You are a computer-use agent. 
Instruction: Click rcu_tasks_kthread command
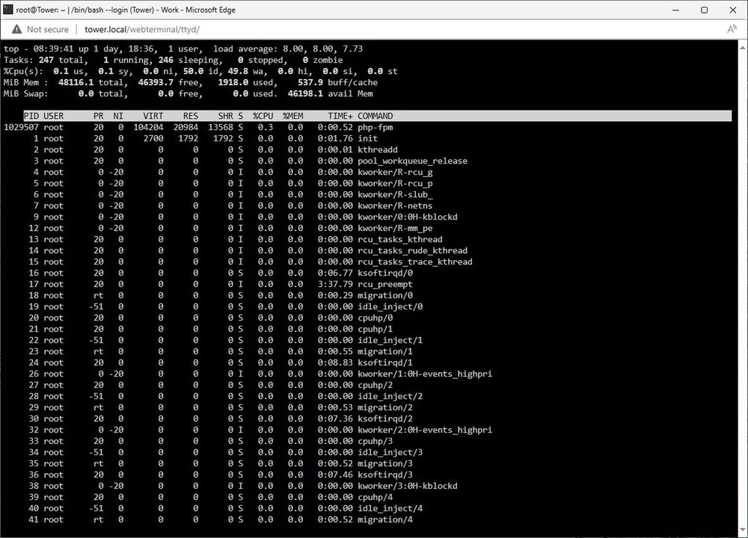pos(400,239)
